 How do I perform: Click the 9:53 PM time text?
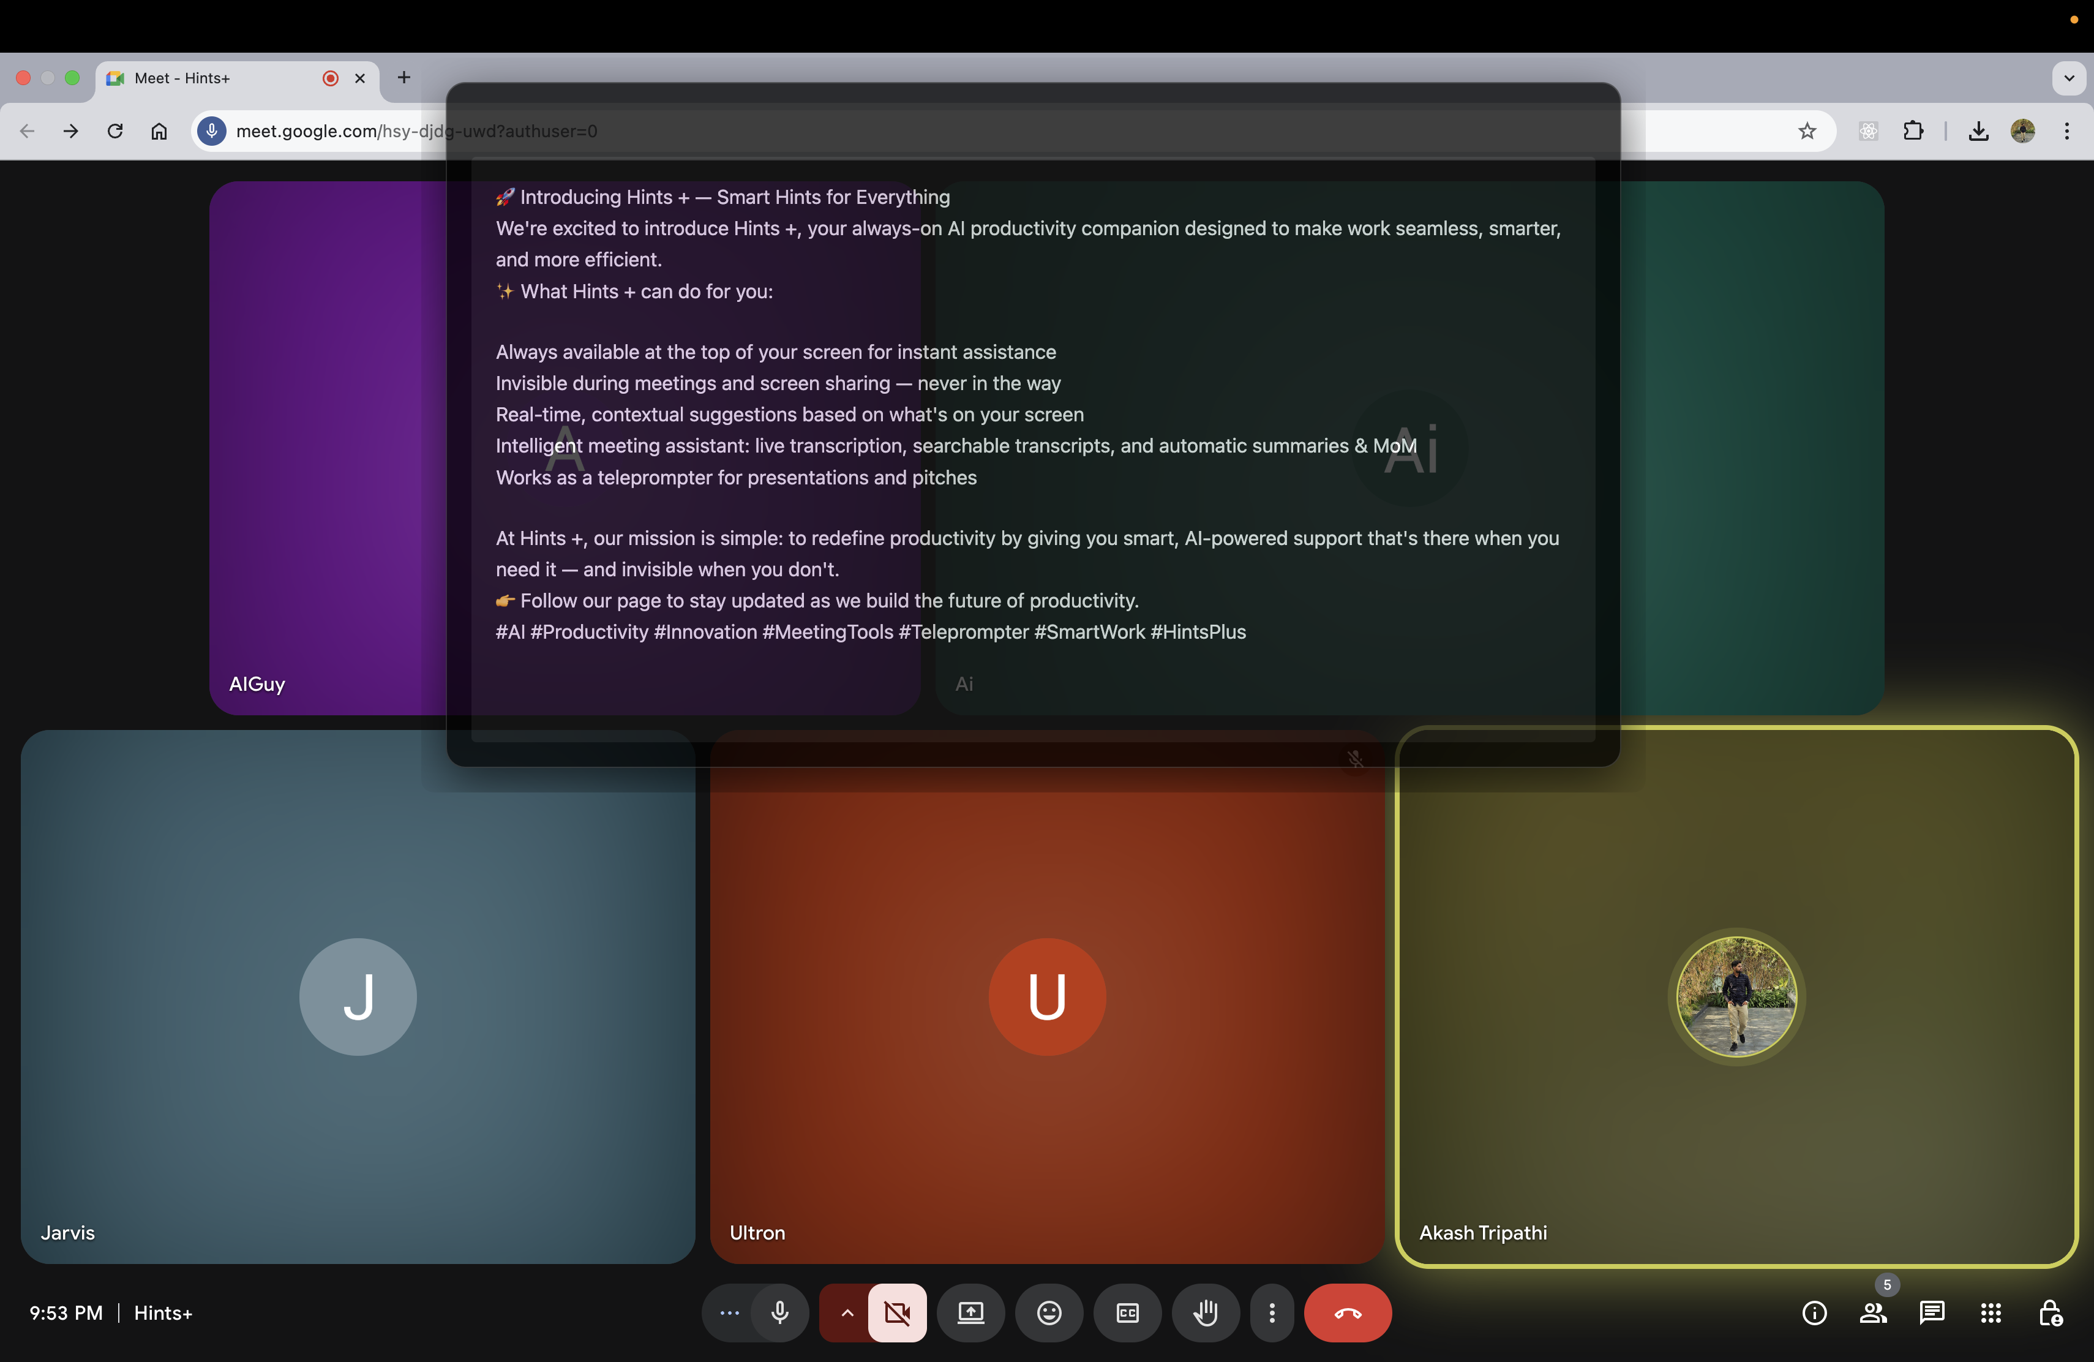tap(66, 1313)
